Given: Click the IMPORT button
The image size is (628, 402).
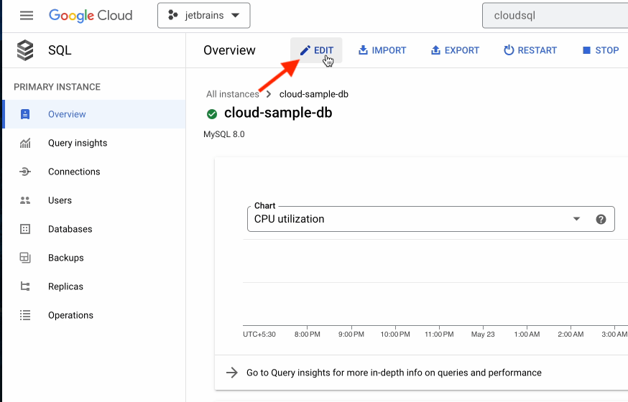Looking at the screenshot, I should pos(382,50).
